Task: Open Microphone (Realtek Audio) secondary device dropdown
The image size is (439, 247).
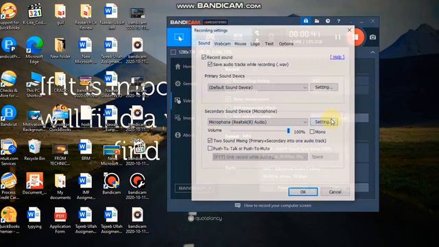Action: tap(258, 122)
